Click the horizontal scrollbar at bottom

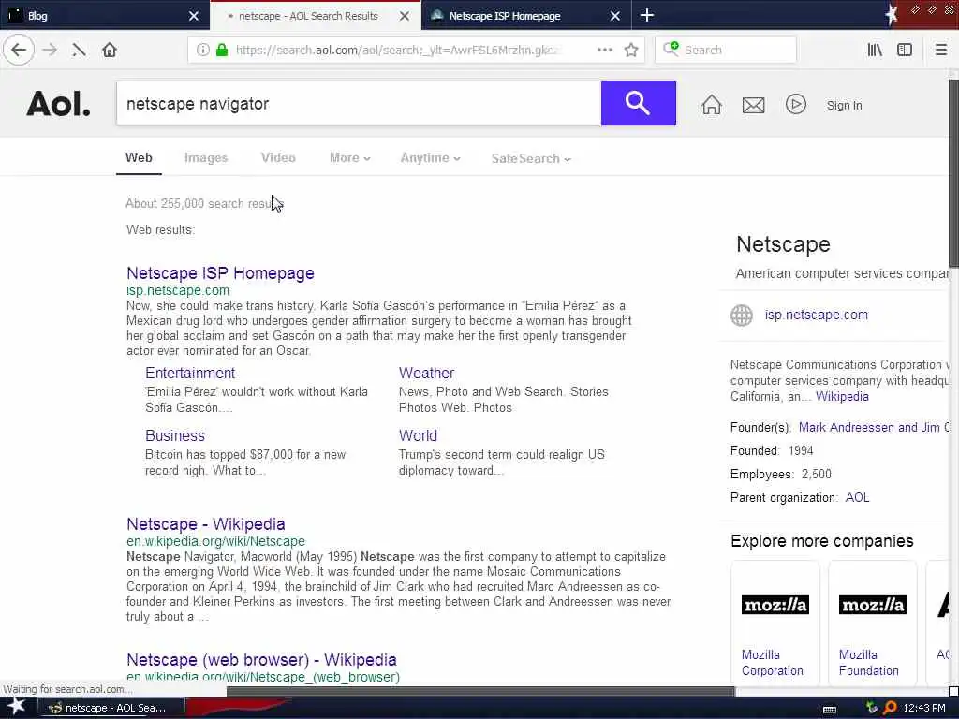pos(480,692)
